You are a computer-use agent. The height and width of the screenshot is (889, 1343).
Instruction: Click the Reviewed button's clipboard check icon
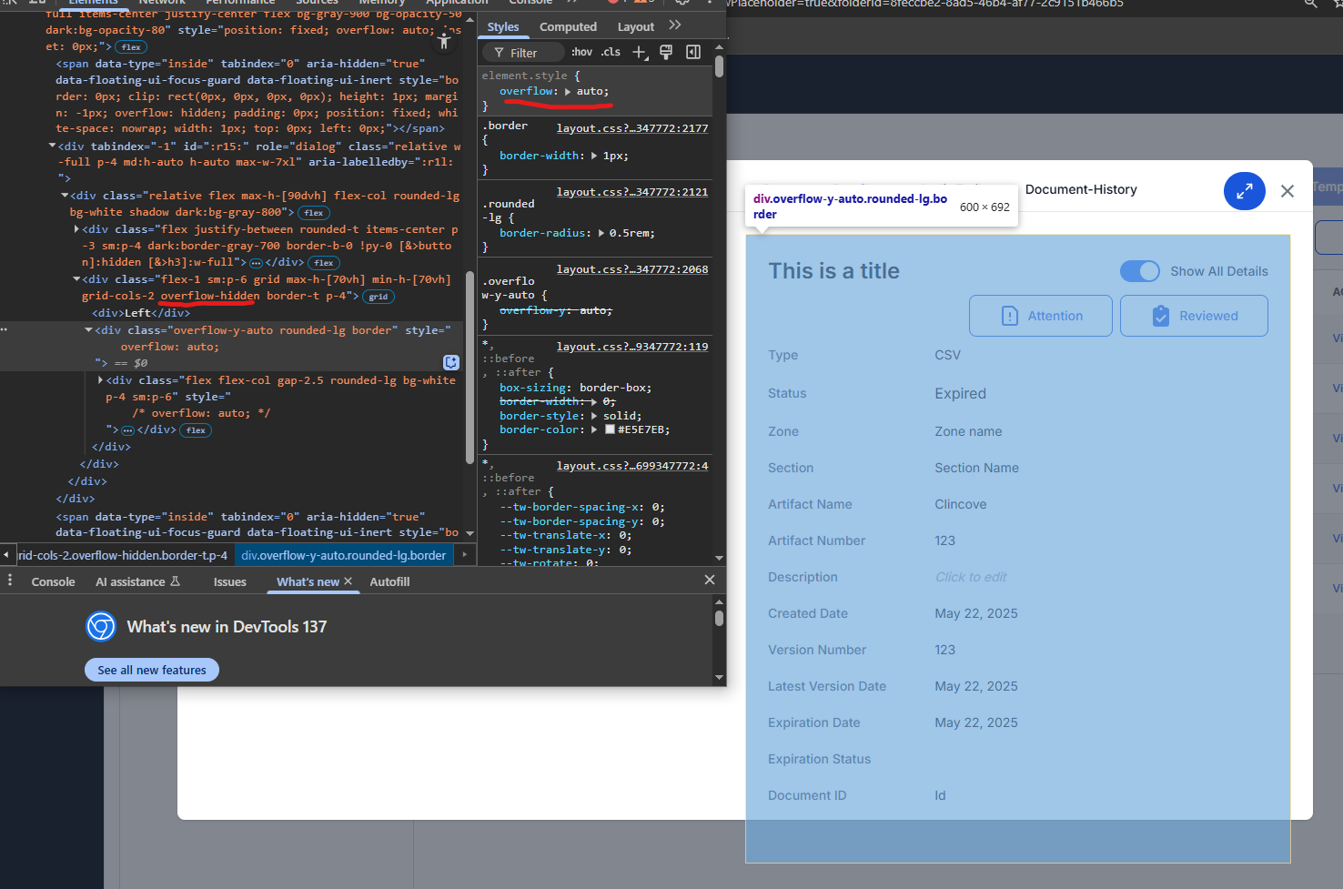(1161, 316)
